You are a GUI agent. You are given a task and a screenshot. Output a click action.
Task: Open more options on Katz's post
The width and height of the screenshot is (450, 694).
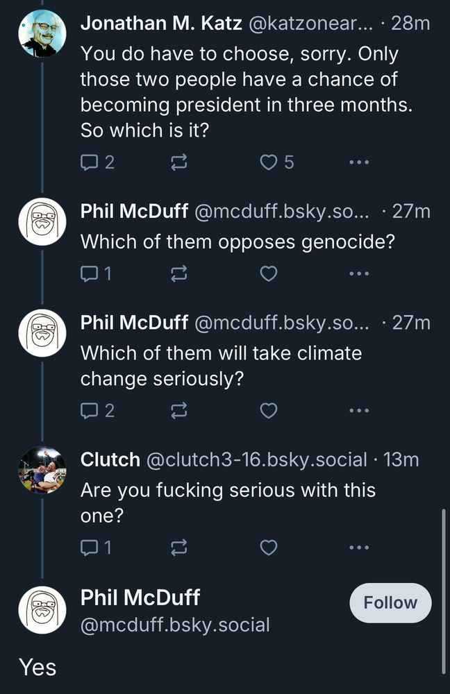click(x=358, y=162)
